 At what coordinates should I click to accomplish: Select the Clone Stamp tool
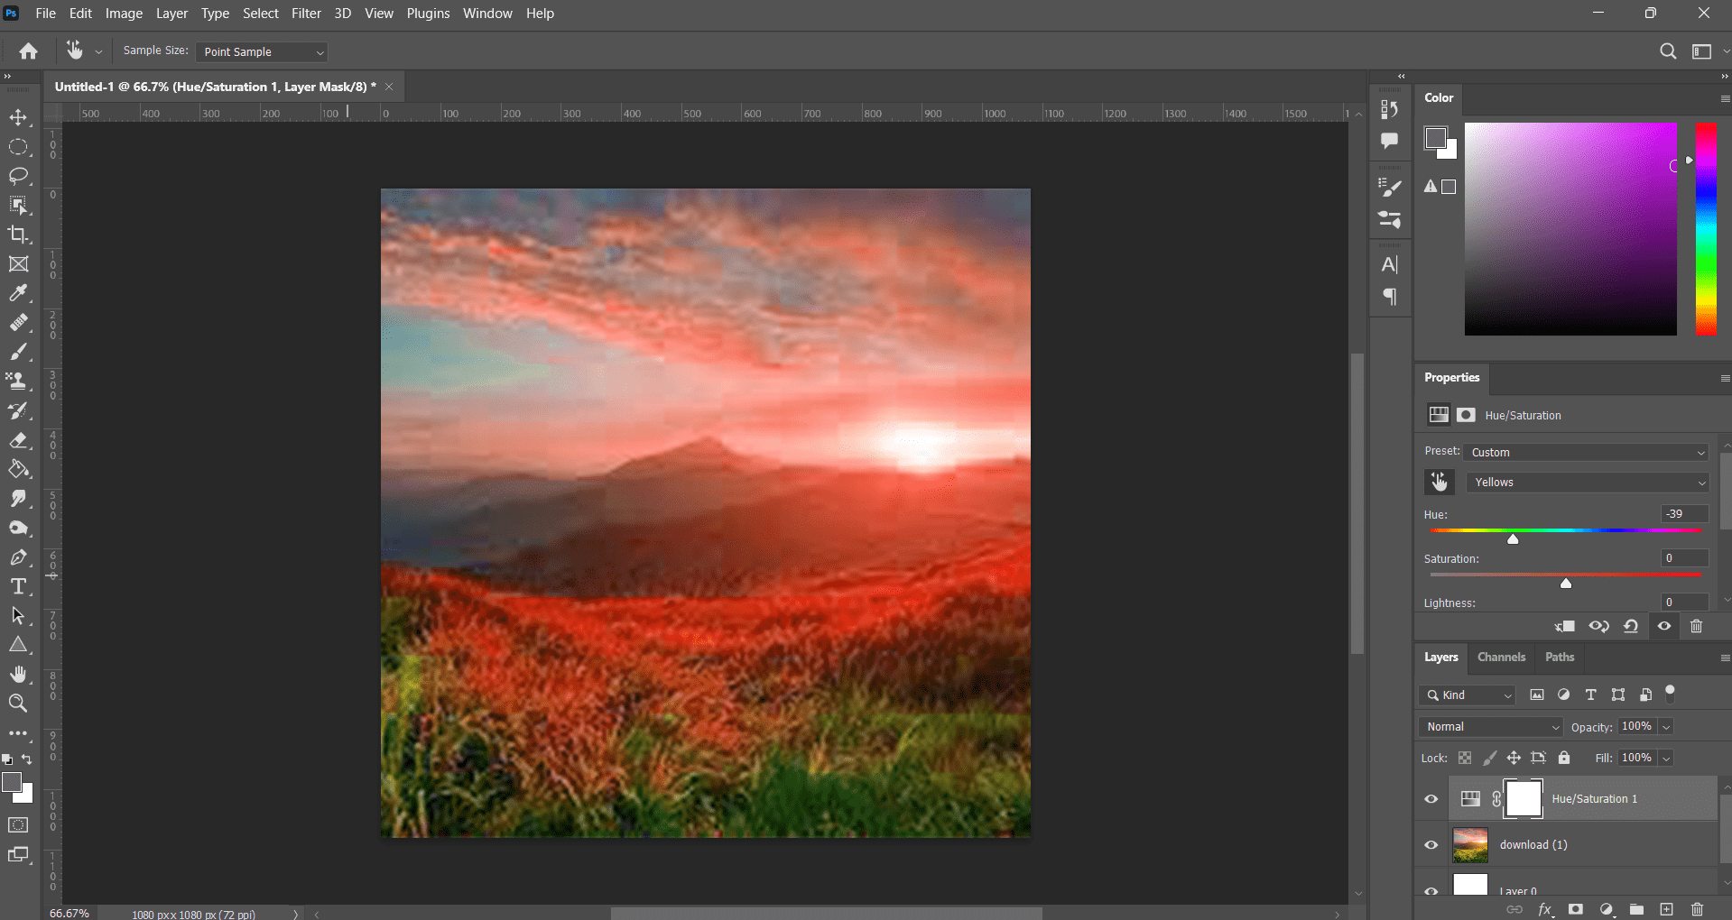pos(18,381)
